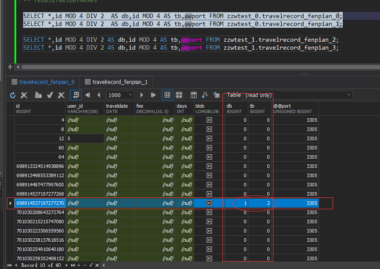Select id cell 69891332451493896
This screenshot has width=380, height=269.
[x=40, y=166]
